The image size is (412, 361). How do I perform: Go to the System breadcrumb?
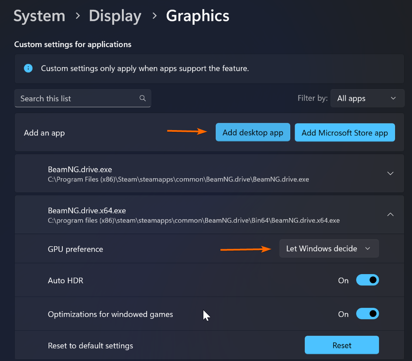tap(39, 16)
